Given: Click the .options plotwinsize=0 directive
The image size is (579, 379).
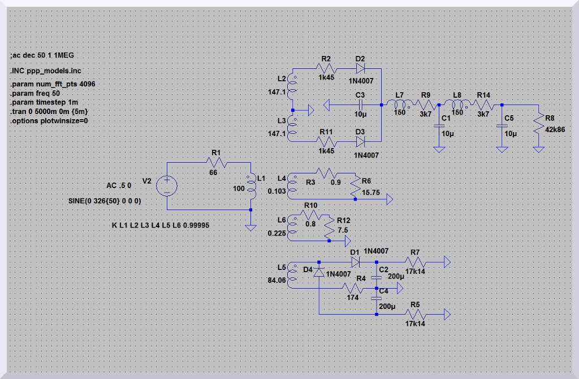Looking at the screenshot, I should (49, 121).
